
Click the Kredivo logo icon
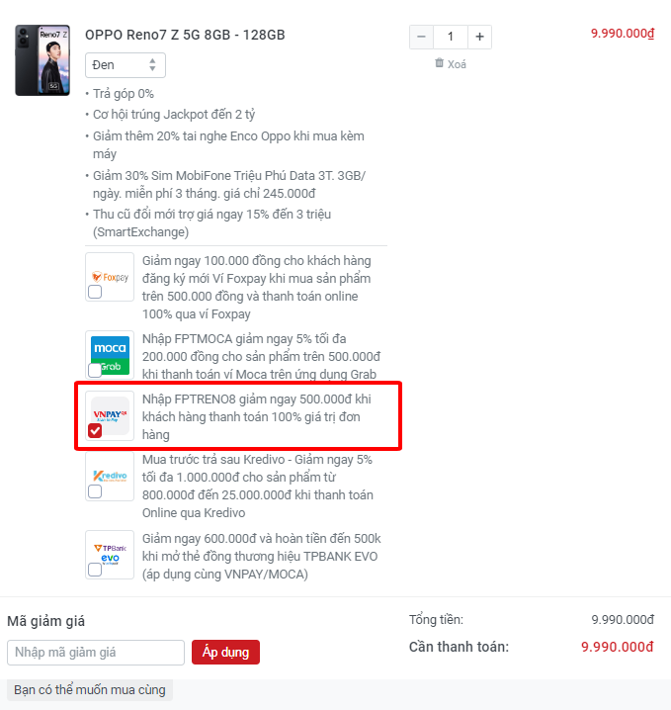click(110, 477)
